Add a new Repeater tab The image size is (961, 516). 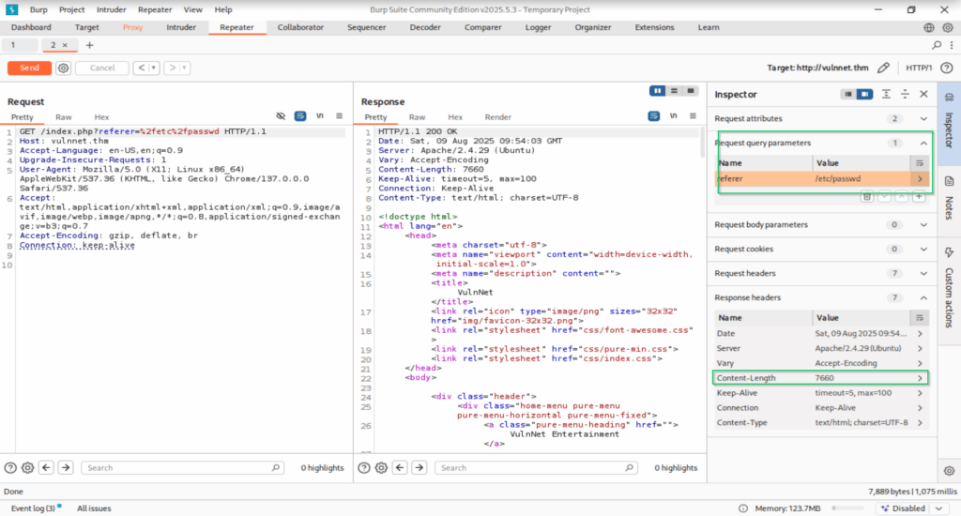point(89,45)
